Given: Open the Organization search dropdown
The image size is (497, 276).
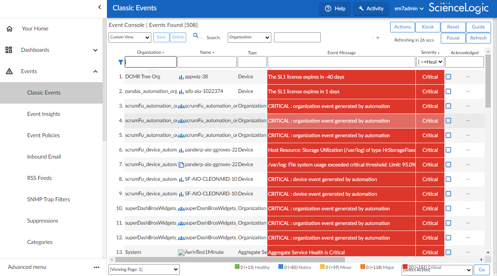Looking at the screenshot, I should 249,38.
